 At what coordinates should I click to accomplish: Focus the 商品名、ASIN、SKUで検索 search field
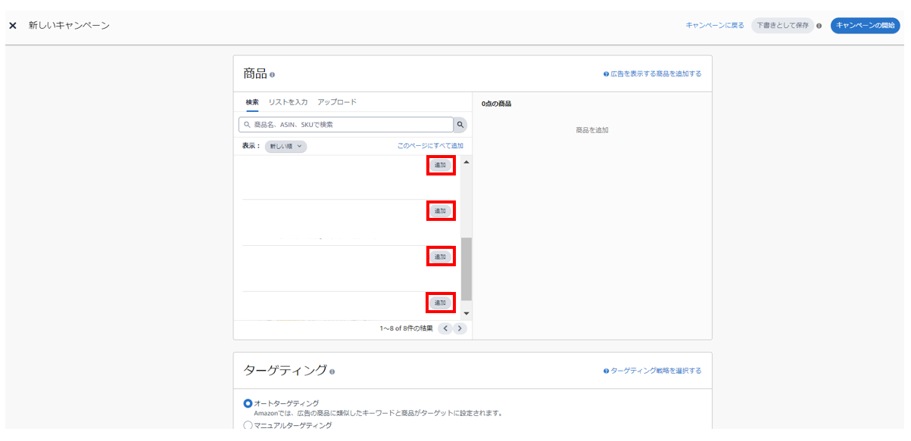click(346, 125)
